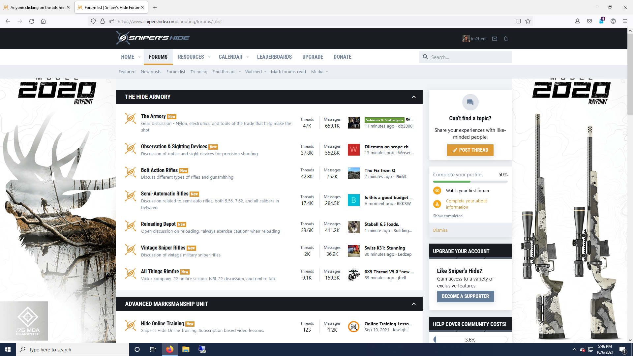Bookmark this page with star icon
This screenshot has height=356, width=633.
(528, 21)
